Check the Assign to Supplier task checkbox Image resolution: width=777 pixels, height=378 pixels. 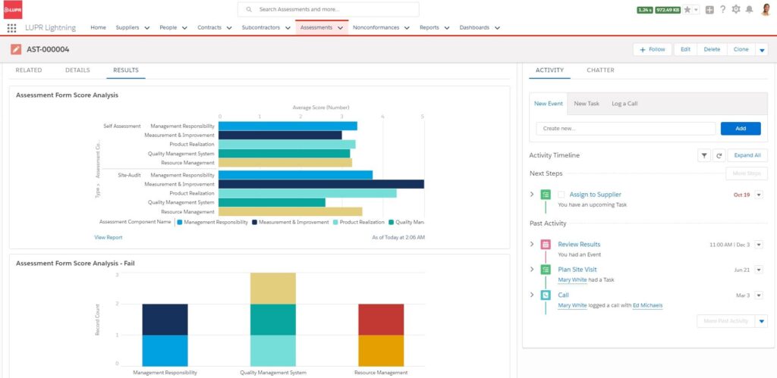coord(562,195)
